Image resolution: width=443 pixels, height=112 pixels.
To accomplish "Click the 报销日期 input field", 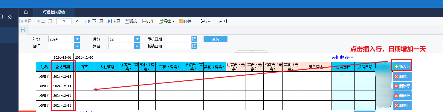I will (x=179, y=46).
